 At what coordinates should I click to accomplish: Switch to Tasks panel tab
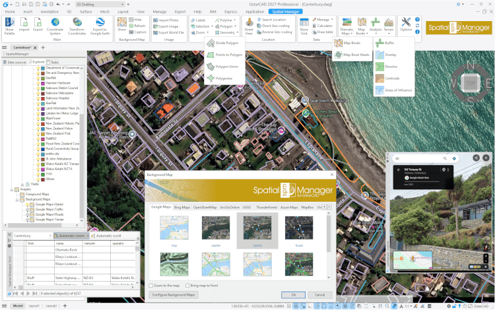click(x=53, y=62)
